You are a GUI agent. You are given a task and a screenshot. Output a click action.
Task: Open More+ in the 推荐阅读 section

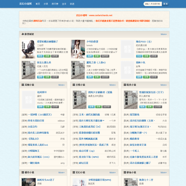tap(164, 34)
